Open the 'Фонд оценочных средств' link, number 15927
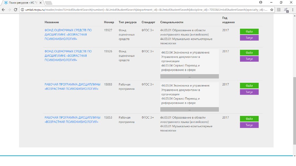This screenshot has height=166, width=296. click(68, 34)
